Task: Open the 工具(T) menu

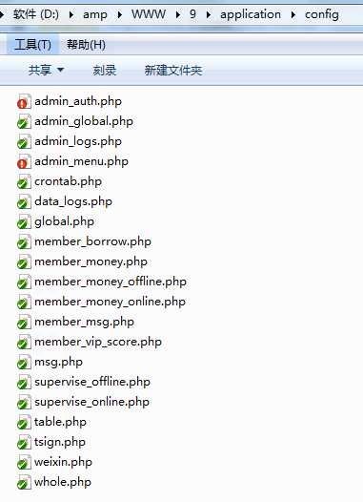Action: coord(32,45)
